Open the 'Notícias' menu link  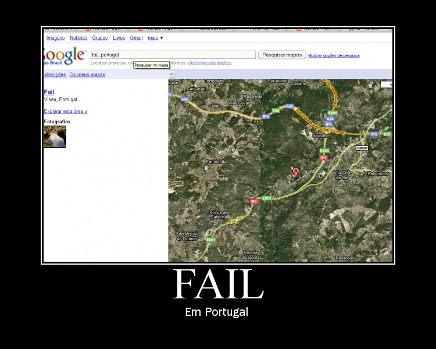78,38
